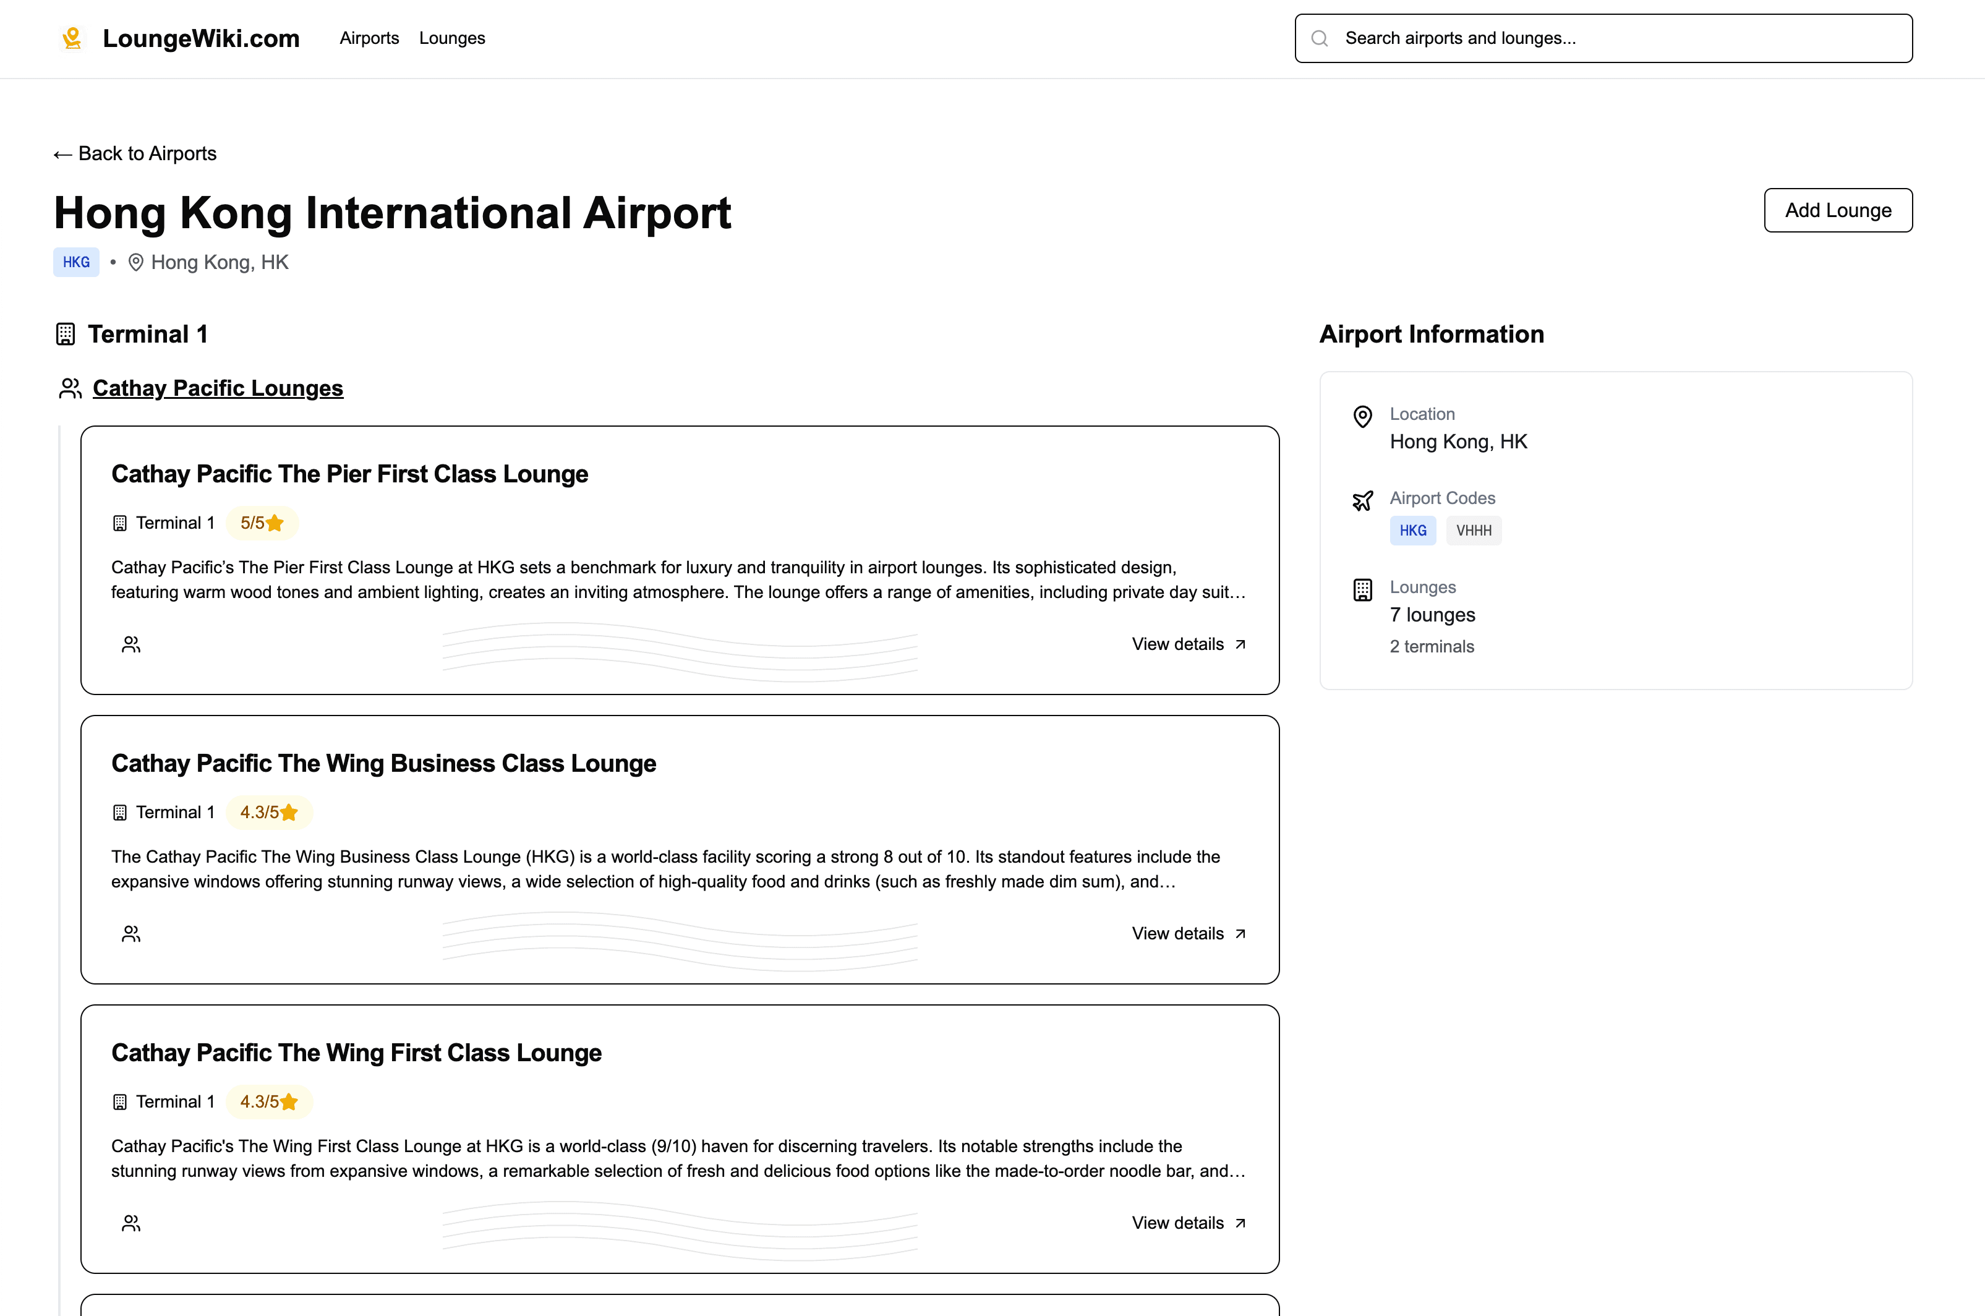
Task: Click 'Hong Kong, HK' text in Airport Information
Action: [1458, 442]
